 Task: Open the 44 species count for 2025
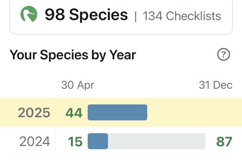click(x=74, y=113)
